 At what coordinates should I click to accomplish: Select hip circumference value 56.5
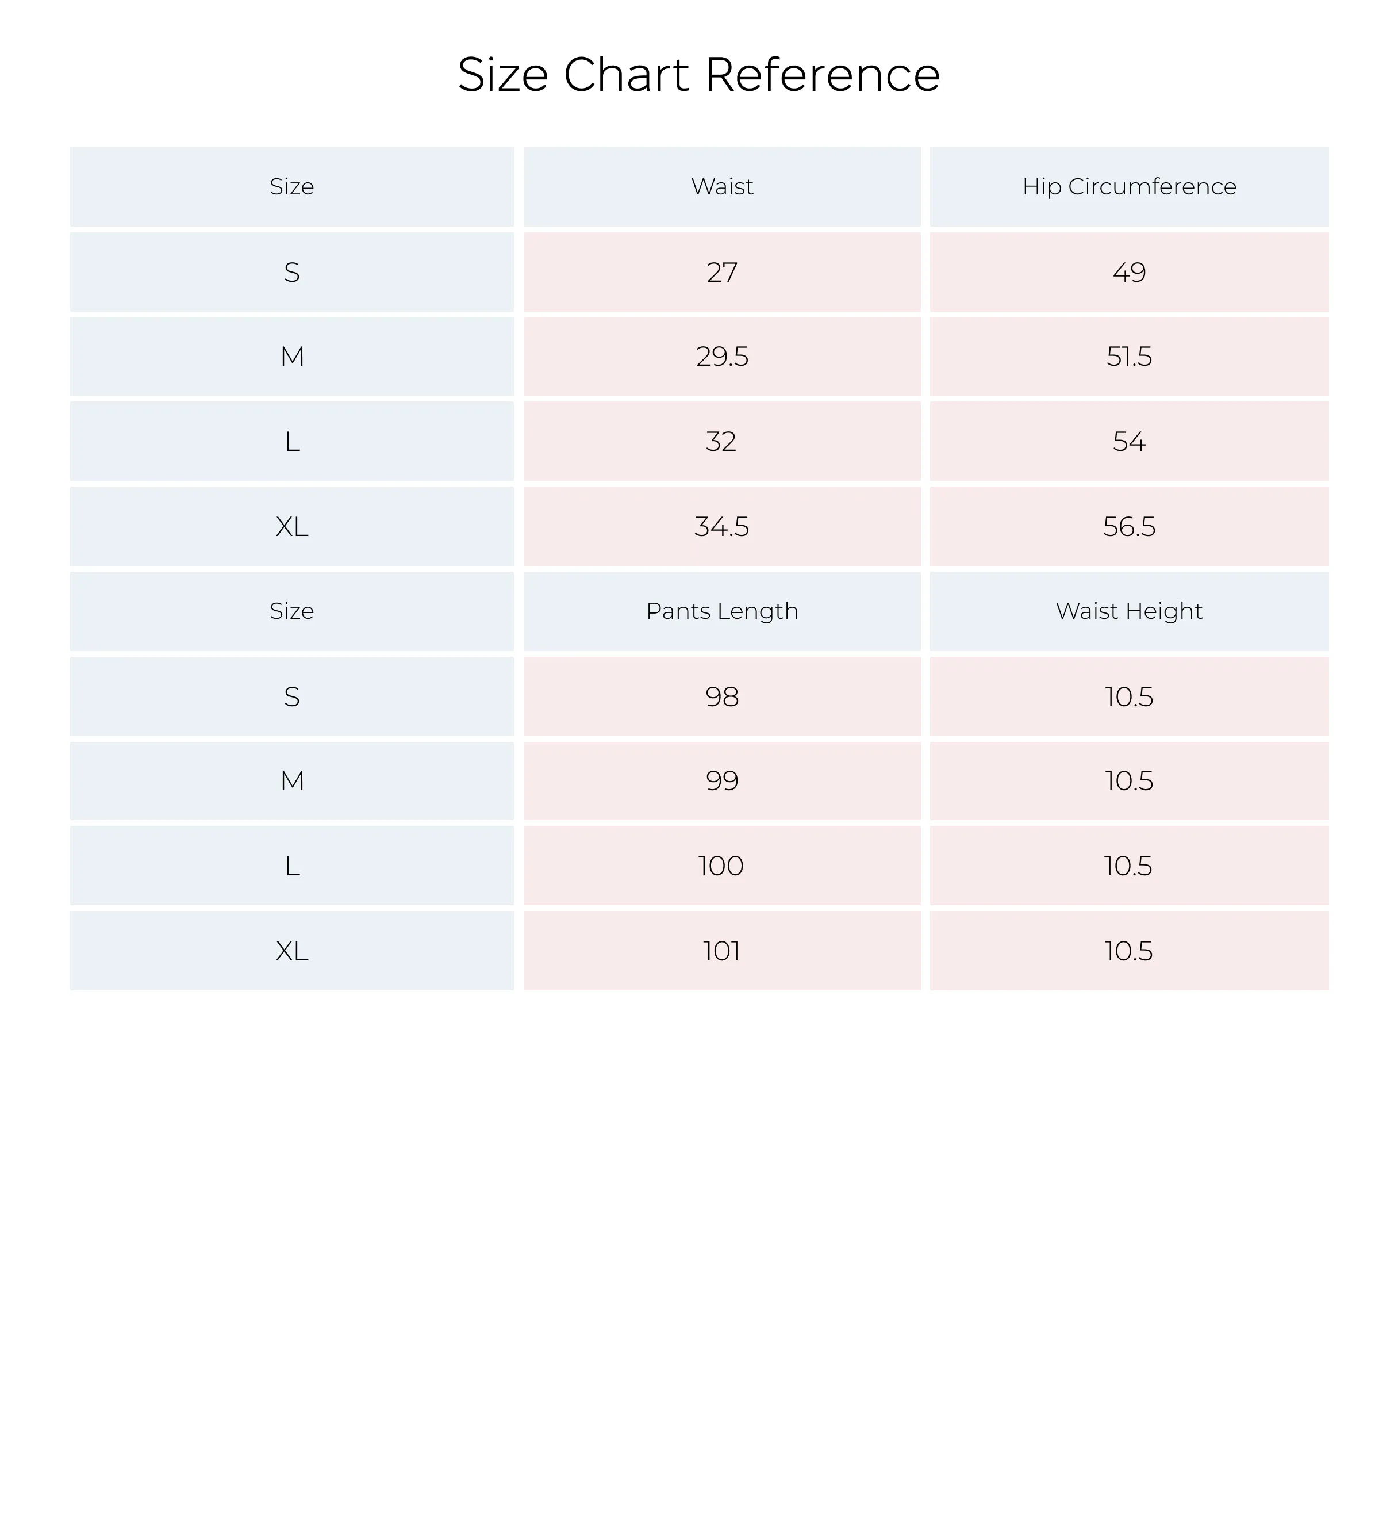click(1128, 527)
